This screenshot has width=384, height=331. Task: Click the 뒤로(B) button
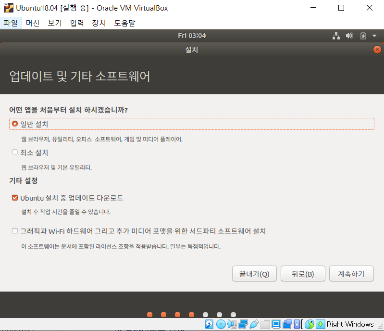(303, 274)
